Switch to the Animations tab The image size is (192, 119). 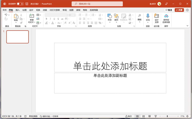(45, 10)
